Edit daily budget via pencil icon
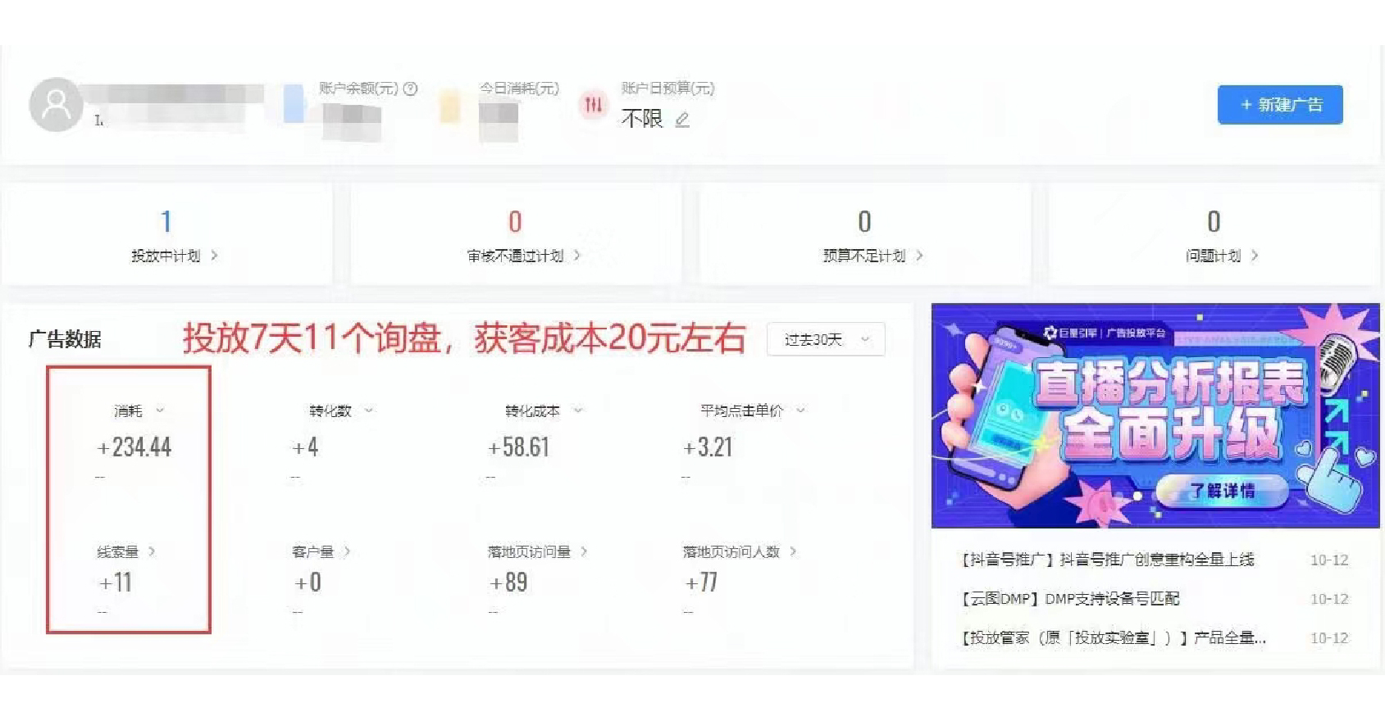Screen dimensions: 1385x721 pos(682,120)
